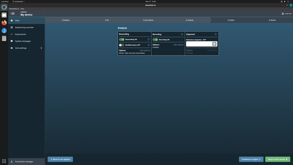Click the Alignment panel help icon
293x165 pixels.
[x=216, y=34]
